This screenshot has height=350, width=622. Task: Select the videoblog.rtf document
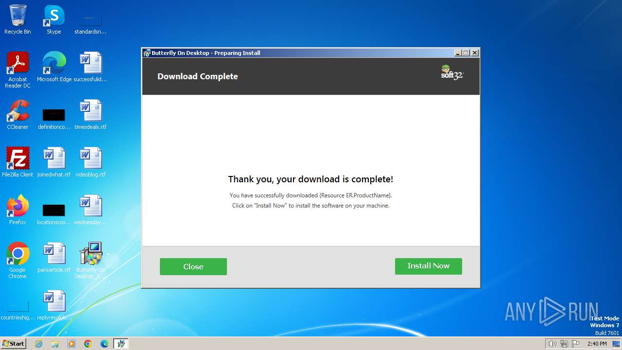(90, 162)
